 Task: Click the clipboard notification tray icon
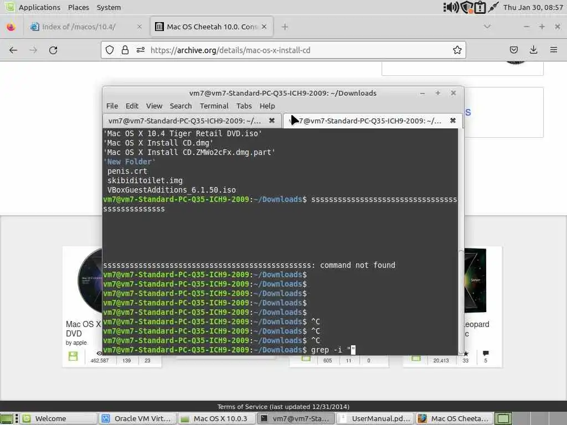click(480, 7)
